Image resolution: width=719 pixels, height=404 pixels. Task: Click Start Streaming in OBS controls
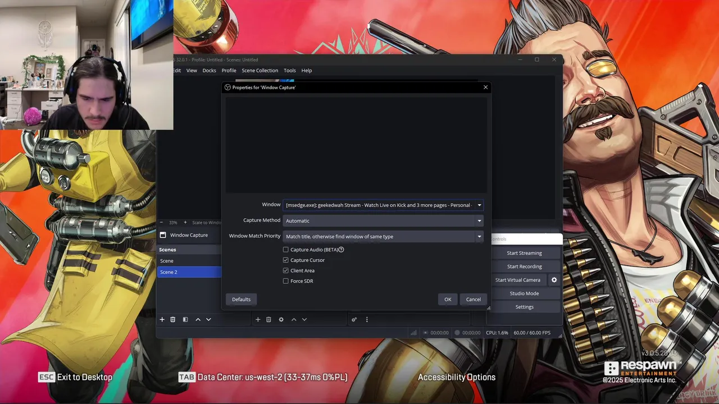[x=525, y=253]
